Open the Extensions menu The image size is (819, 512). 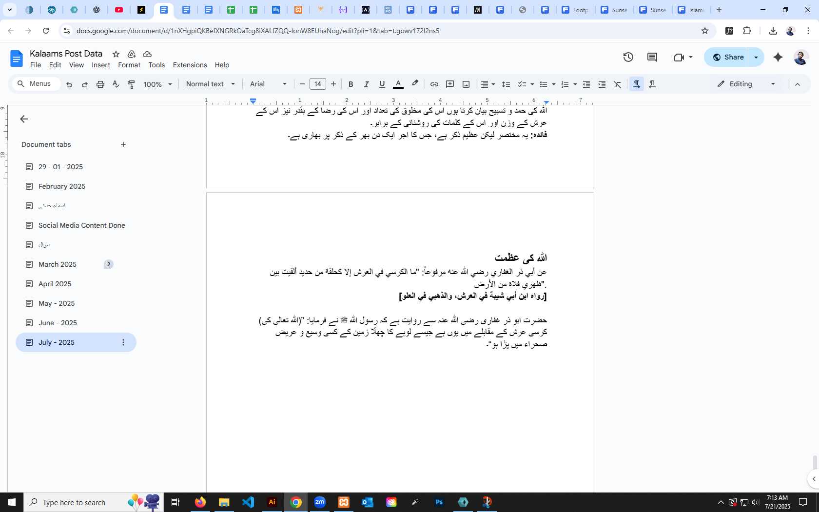pyautogui.click(x=190, y=65)
